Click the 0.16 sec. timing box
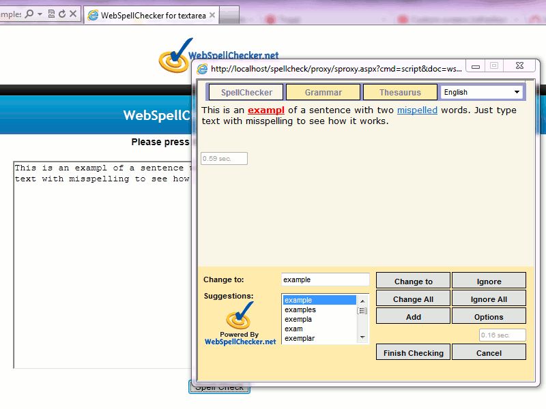Screen dimensions: 546x409 point(502,335)
